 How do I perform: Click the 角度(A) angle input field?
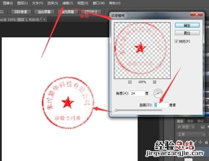coord(137,93)
